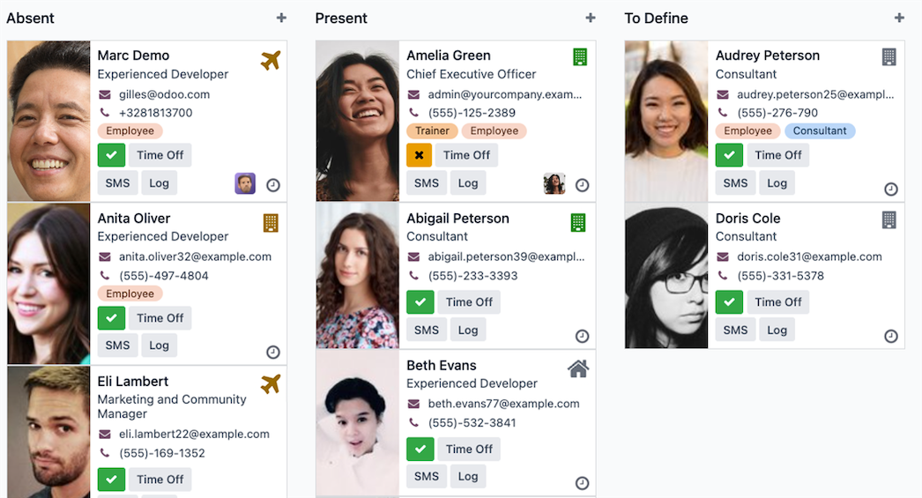Viewport: 922px width, 498px height.
Task: Click Beth Evans' home work-location icon
Action: coord(578,368)
